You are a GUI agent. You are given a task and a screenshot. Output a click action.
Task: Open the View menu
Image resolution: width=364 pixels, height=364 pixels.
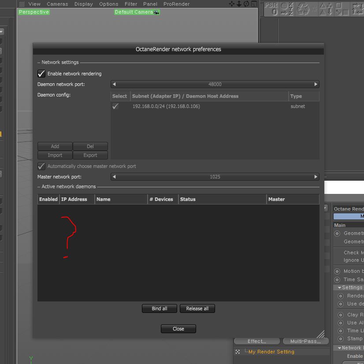pyautogui.click(x=34, y=4)
